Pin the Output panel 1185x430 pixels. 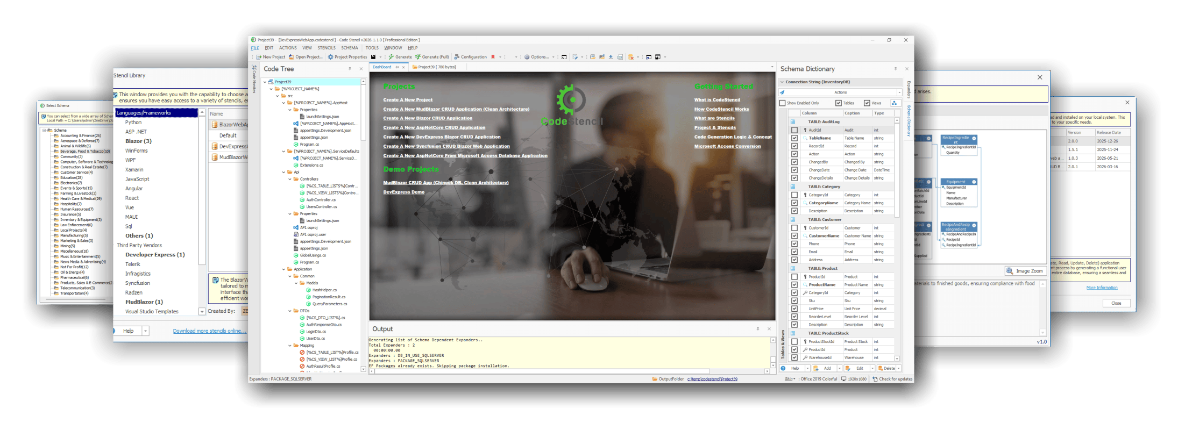pos(758,329)
